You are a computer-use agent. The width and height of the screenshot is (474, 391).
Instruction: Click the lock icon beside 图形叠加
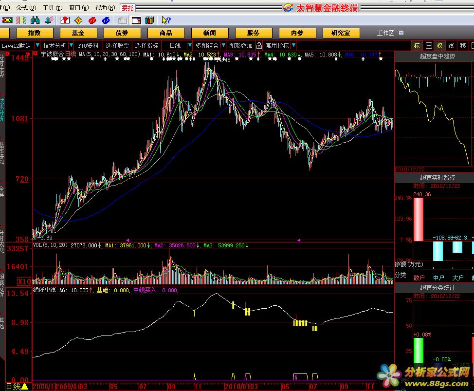259,45
